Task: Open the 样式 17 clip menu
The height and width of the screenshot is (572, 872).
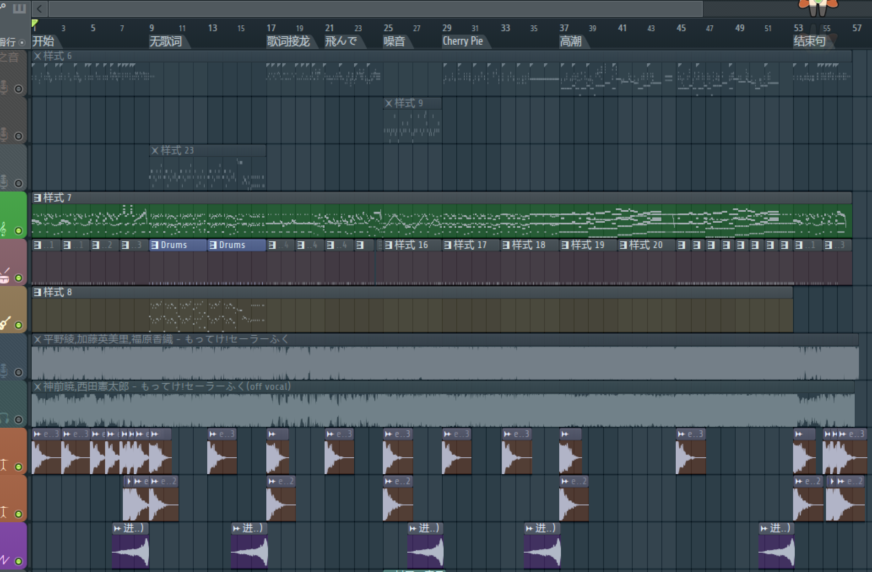Action: point(447,245)
